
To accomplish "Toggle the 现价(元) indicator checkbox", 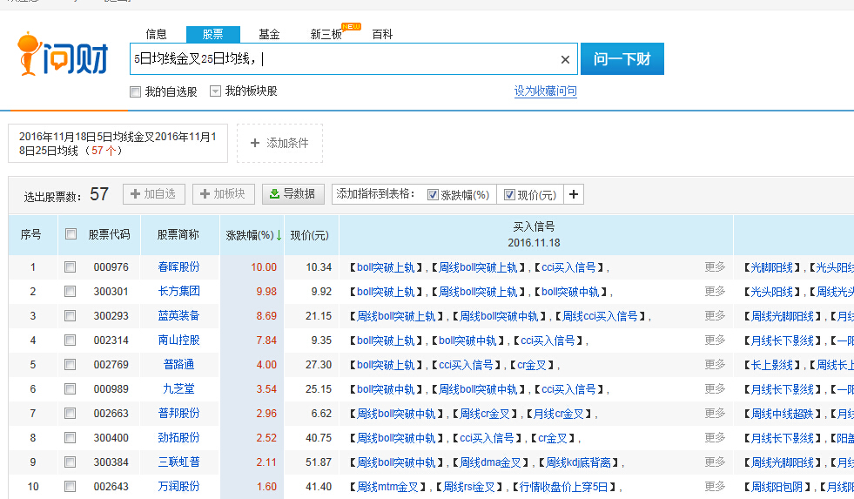I will click(x=509, y=195).
